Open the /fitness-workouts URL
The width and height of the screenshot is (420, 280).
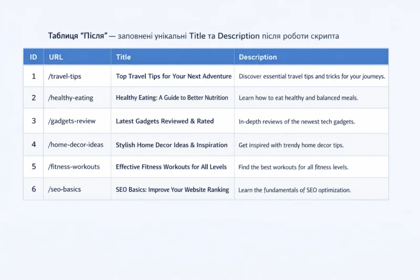(74, 167)
